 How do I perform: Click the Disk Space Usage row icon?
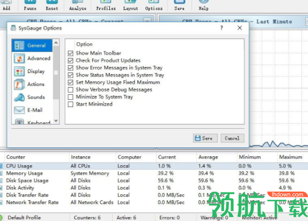[x=1, y=181]
